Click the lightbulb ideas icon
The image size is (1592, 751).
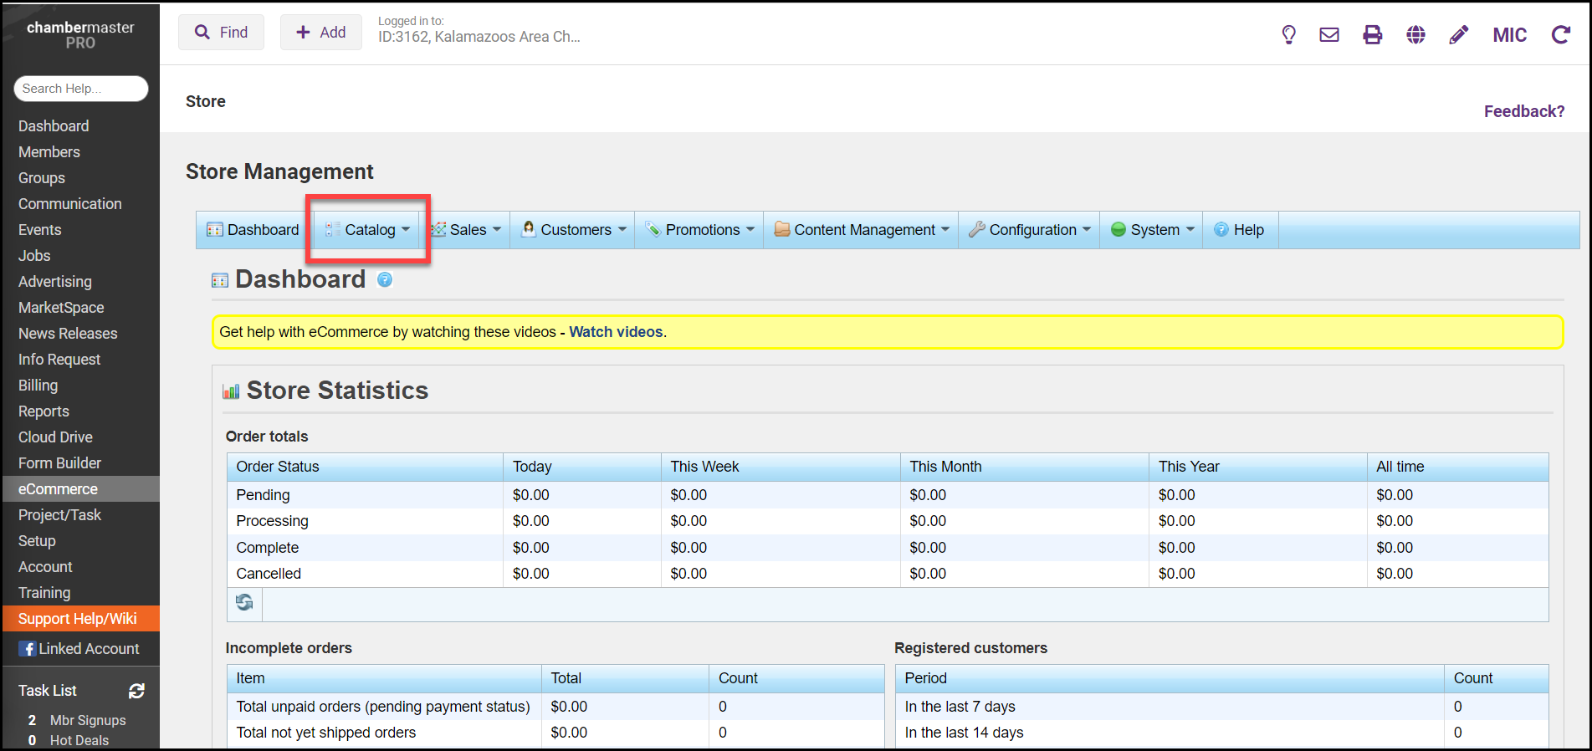tap(1288, 34)
